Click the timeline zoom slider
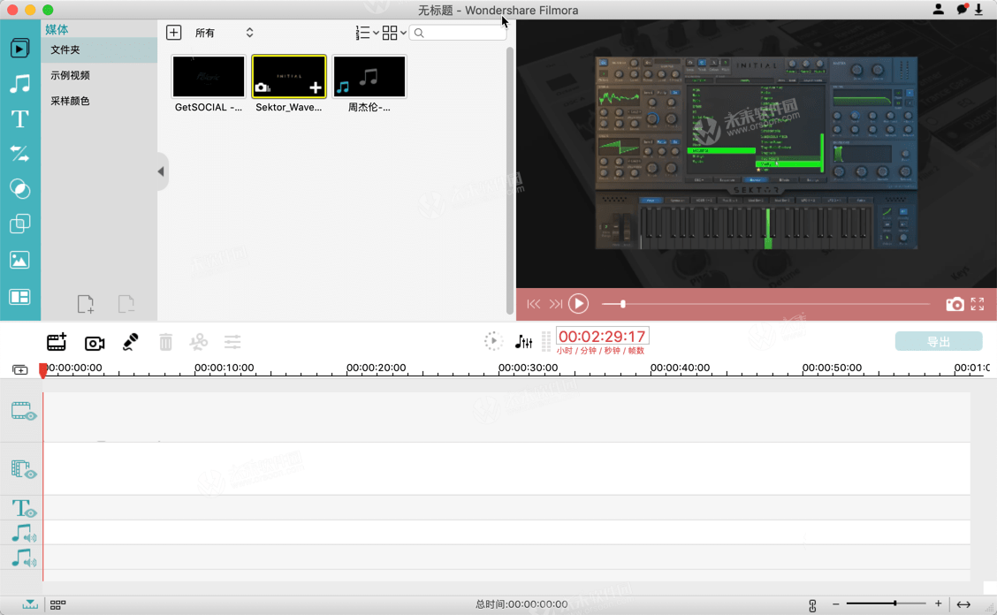This screenshot has width=997, height=615. click(x=886, y=603)
